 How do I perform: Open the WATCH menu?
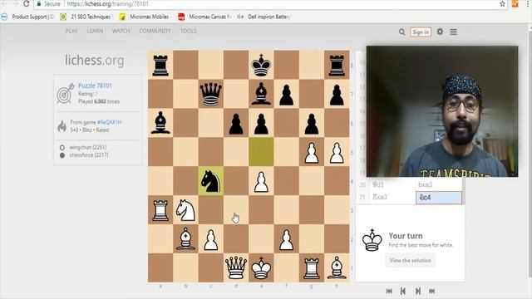click(x=121, y=31)
